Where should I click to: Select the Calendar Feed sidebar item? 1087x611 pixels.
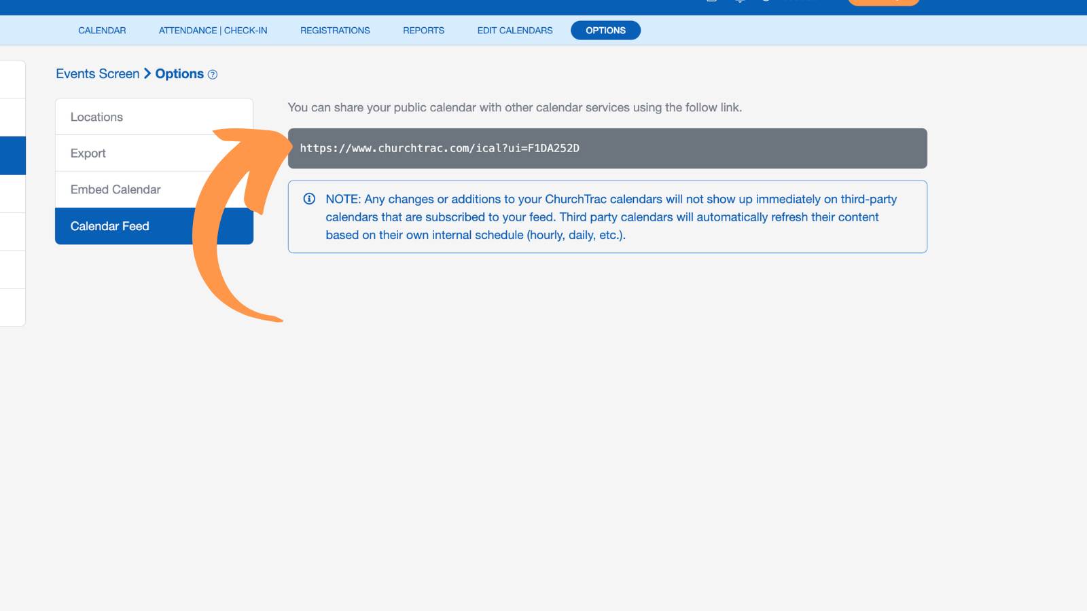(154, 226)
